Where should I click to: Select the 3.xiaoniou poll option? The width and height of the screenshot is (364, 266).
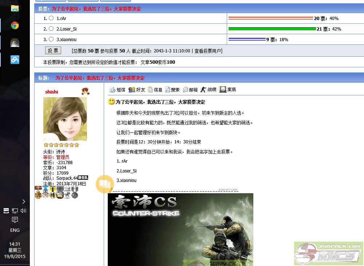point(51,39)
